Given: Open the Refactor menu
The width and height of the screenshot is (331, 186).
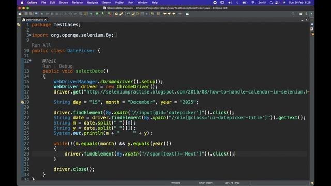Looking at the screenshot, I should [77, 2].
